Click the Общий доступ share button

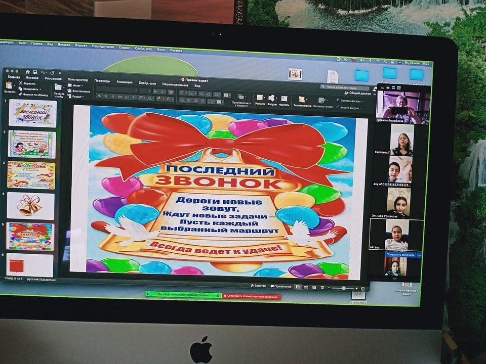tap(357, 93)
